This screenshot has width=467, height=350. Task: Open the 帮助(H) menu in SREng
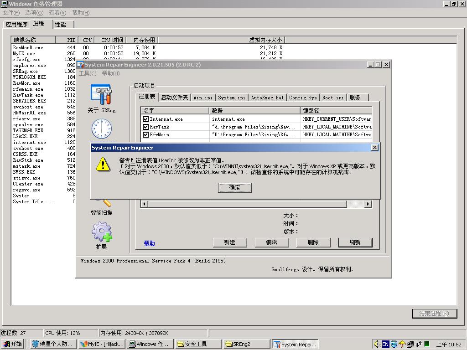tap(110, 73)
